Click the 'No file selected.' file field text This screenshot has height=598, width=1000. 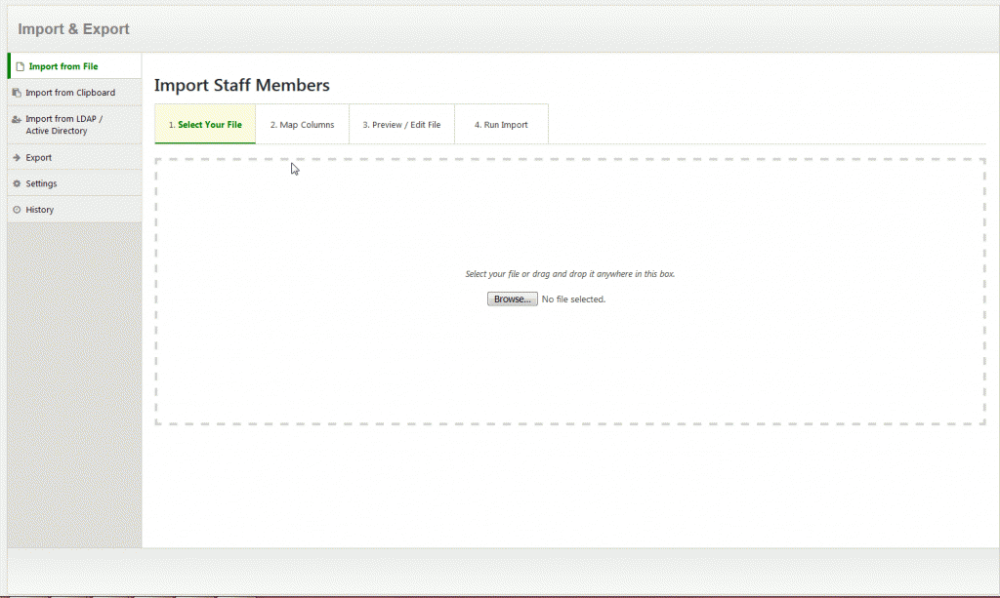click(x=573, y=299)
